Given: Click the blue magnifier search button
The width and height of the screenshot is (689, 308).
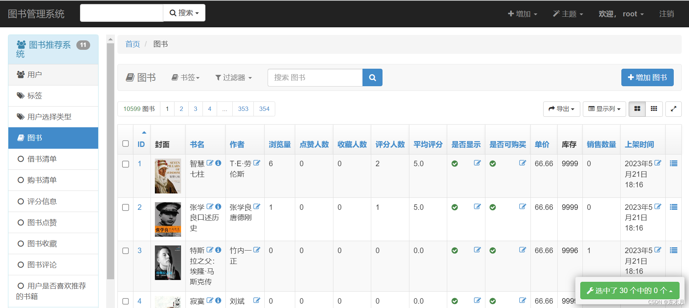Looking at the screenshot, I should coord(372,77).
